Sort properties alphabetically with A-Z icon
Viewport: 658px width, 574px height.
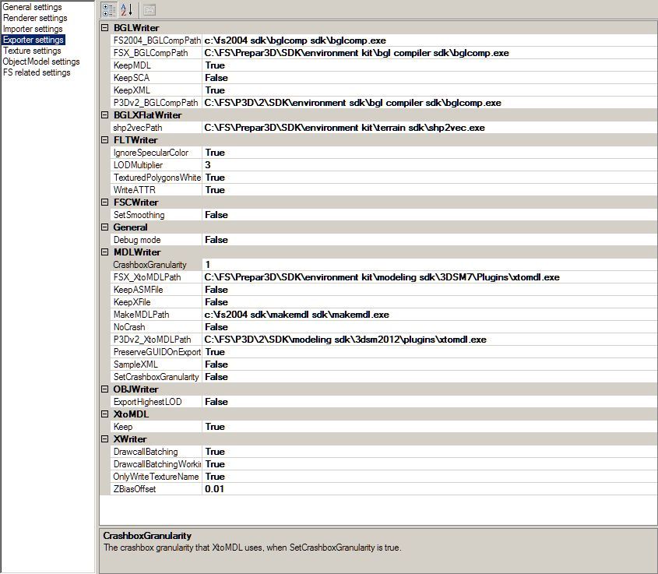pyautogui.click(x=126, y=9)
